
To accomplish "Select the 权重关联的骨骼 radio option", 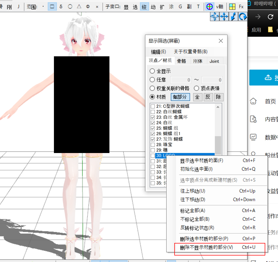I will coord(152,88).
